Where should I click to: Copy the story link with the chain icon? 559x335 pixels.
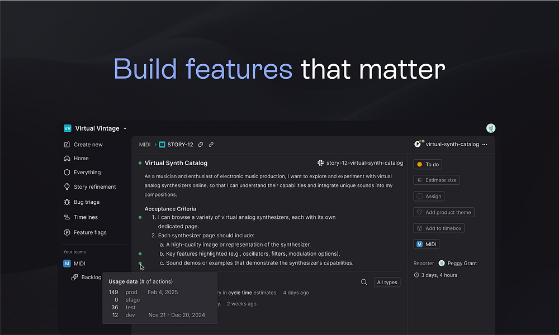coord(211,145)
